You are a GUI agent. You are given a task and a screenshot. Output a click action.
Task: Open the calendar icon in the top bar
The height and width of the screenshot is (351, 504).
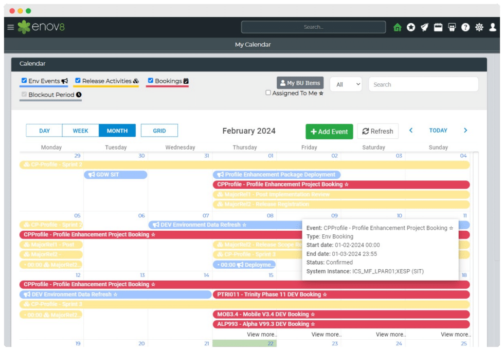pos(438,27)
